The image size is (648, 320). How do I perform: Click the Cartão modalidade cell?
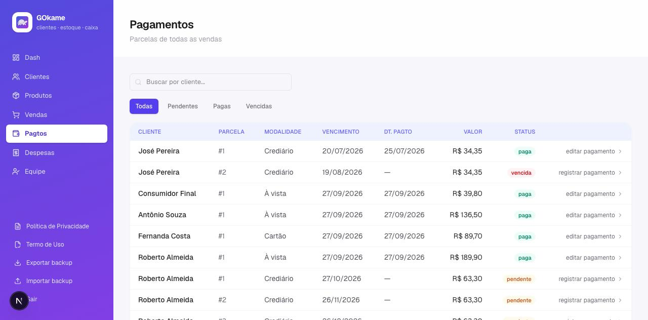[x=275, y=236]
